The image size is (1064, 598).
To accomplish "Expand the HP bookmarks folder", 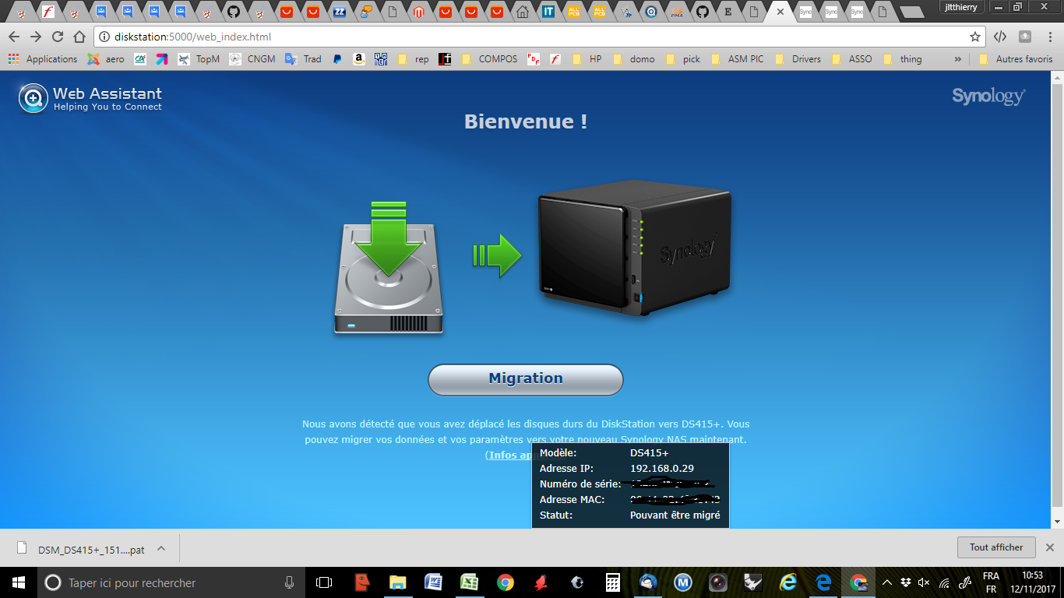I will (587, 59).
